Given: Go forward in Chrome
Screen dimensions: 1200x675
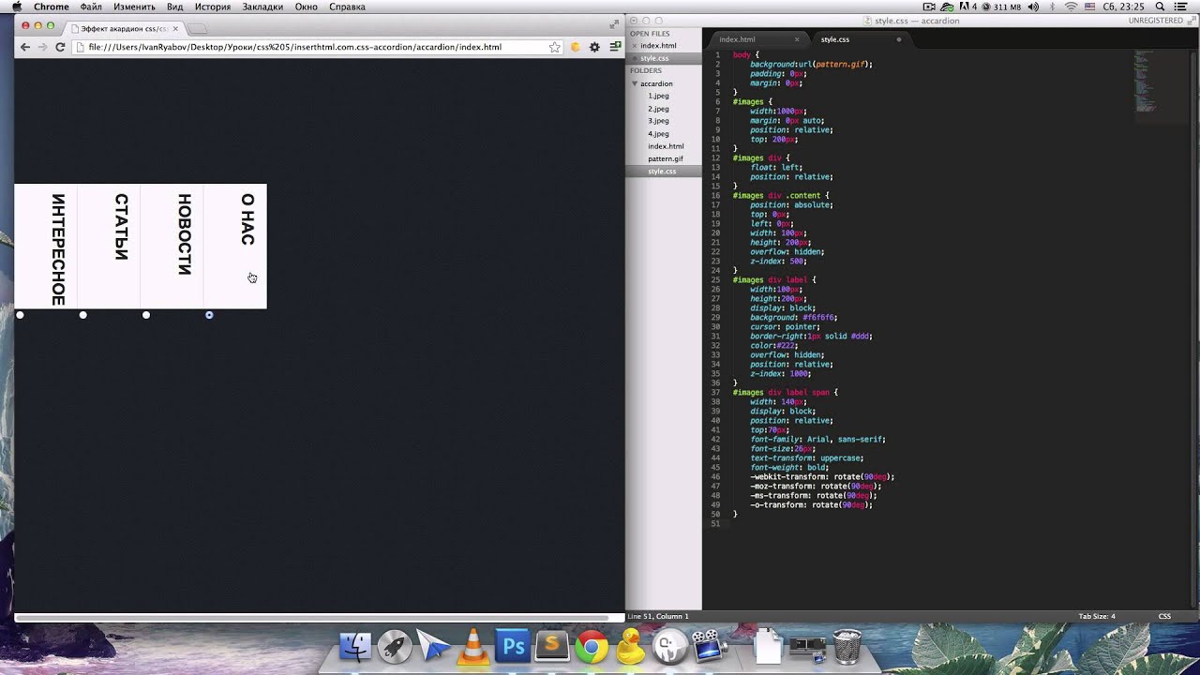Looking at the screenshot, I should point(42,47).
